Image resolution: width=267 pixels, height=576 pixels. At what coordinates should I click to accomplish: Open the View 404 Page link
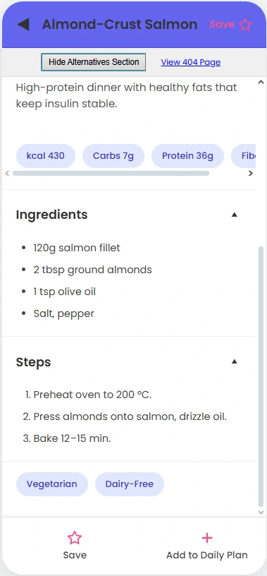pos(191,62)
